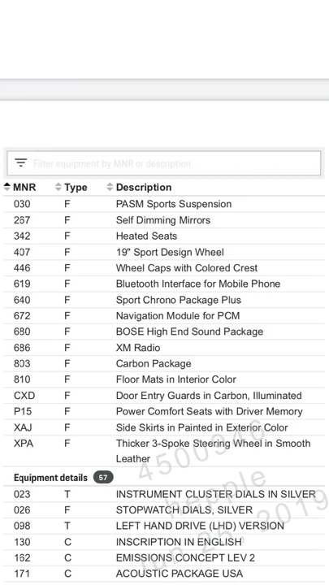
Task: Select the Carbon Package row
Action: 164,363
